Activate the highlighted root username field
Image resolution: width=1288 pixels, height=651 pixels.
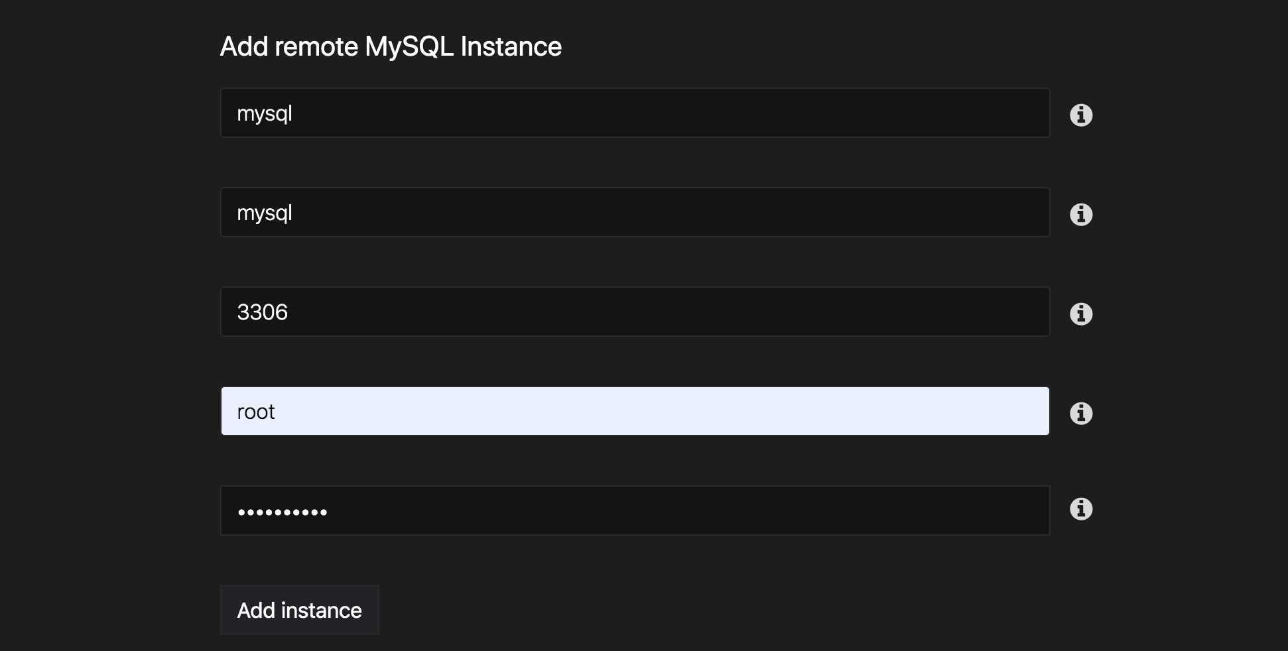coord(635,411)
